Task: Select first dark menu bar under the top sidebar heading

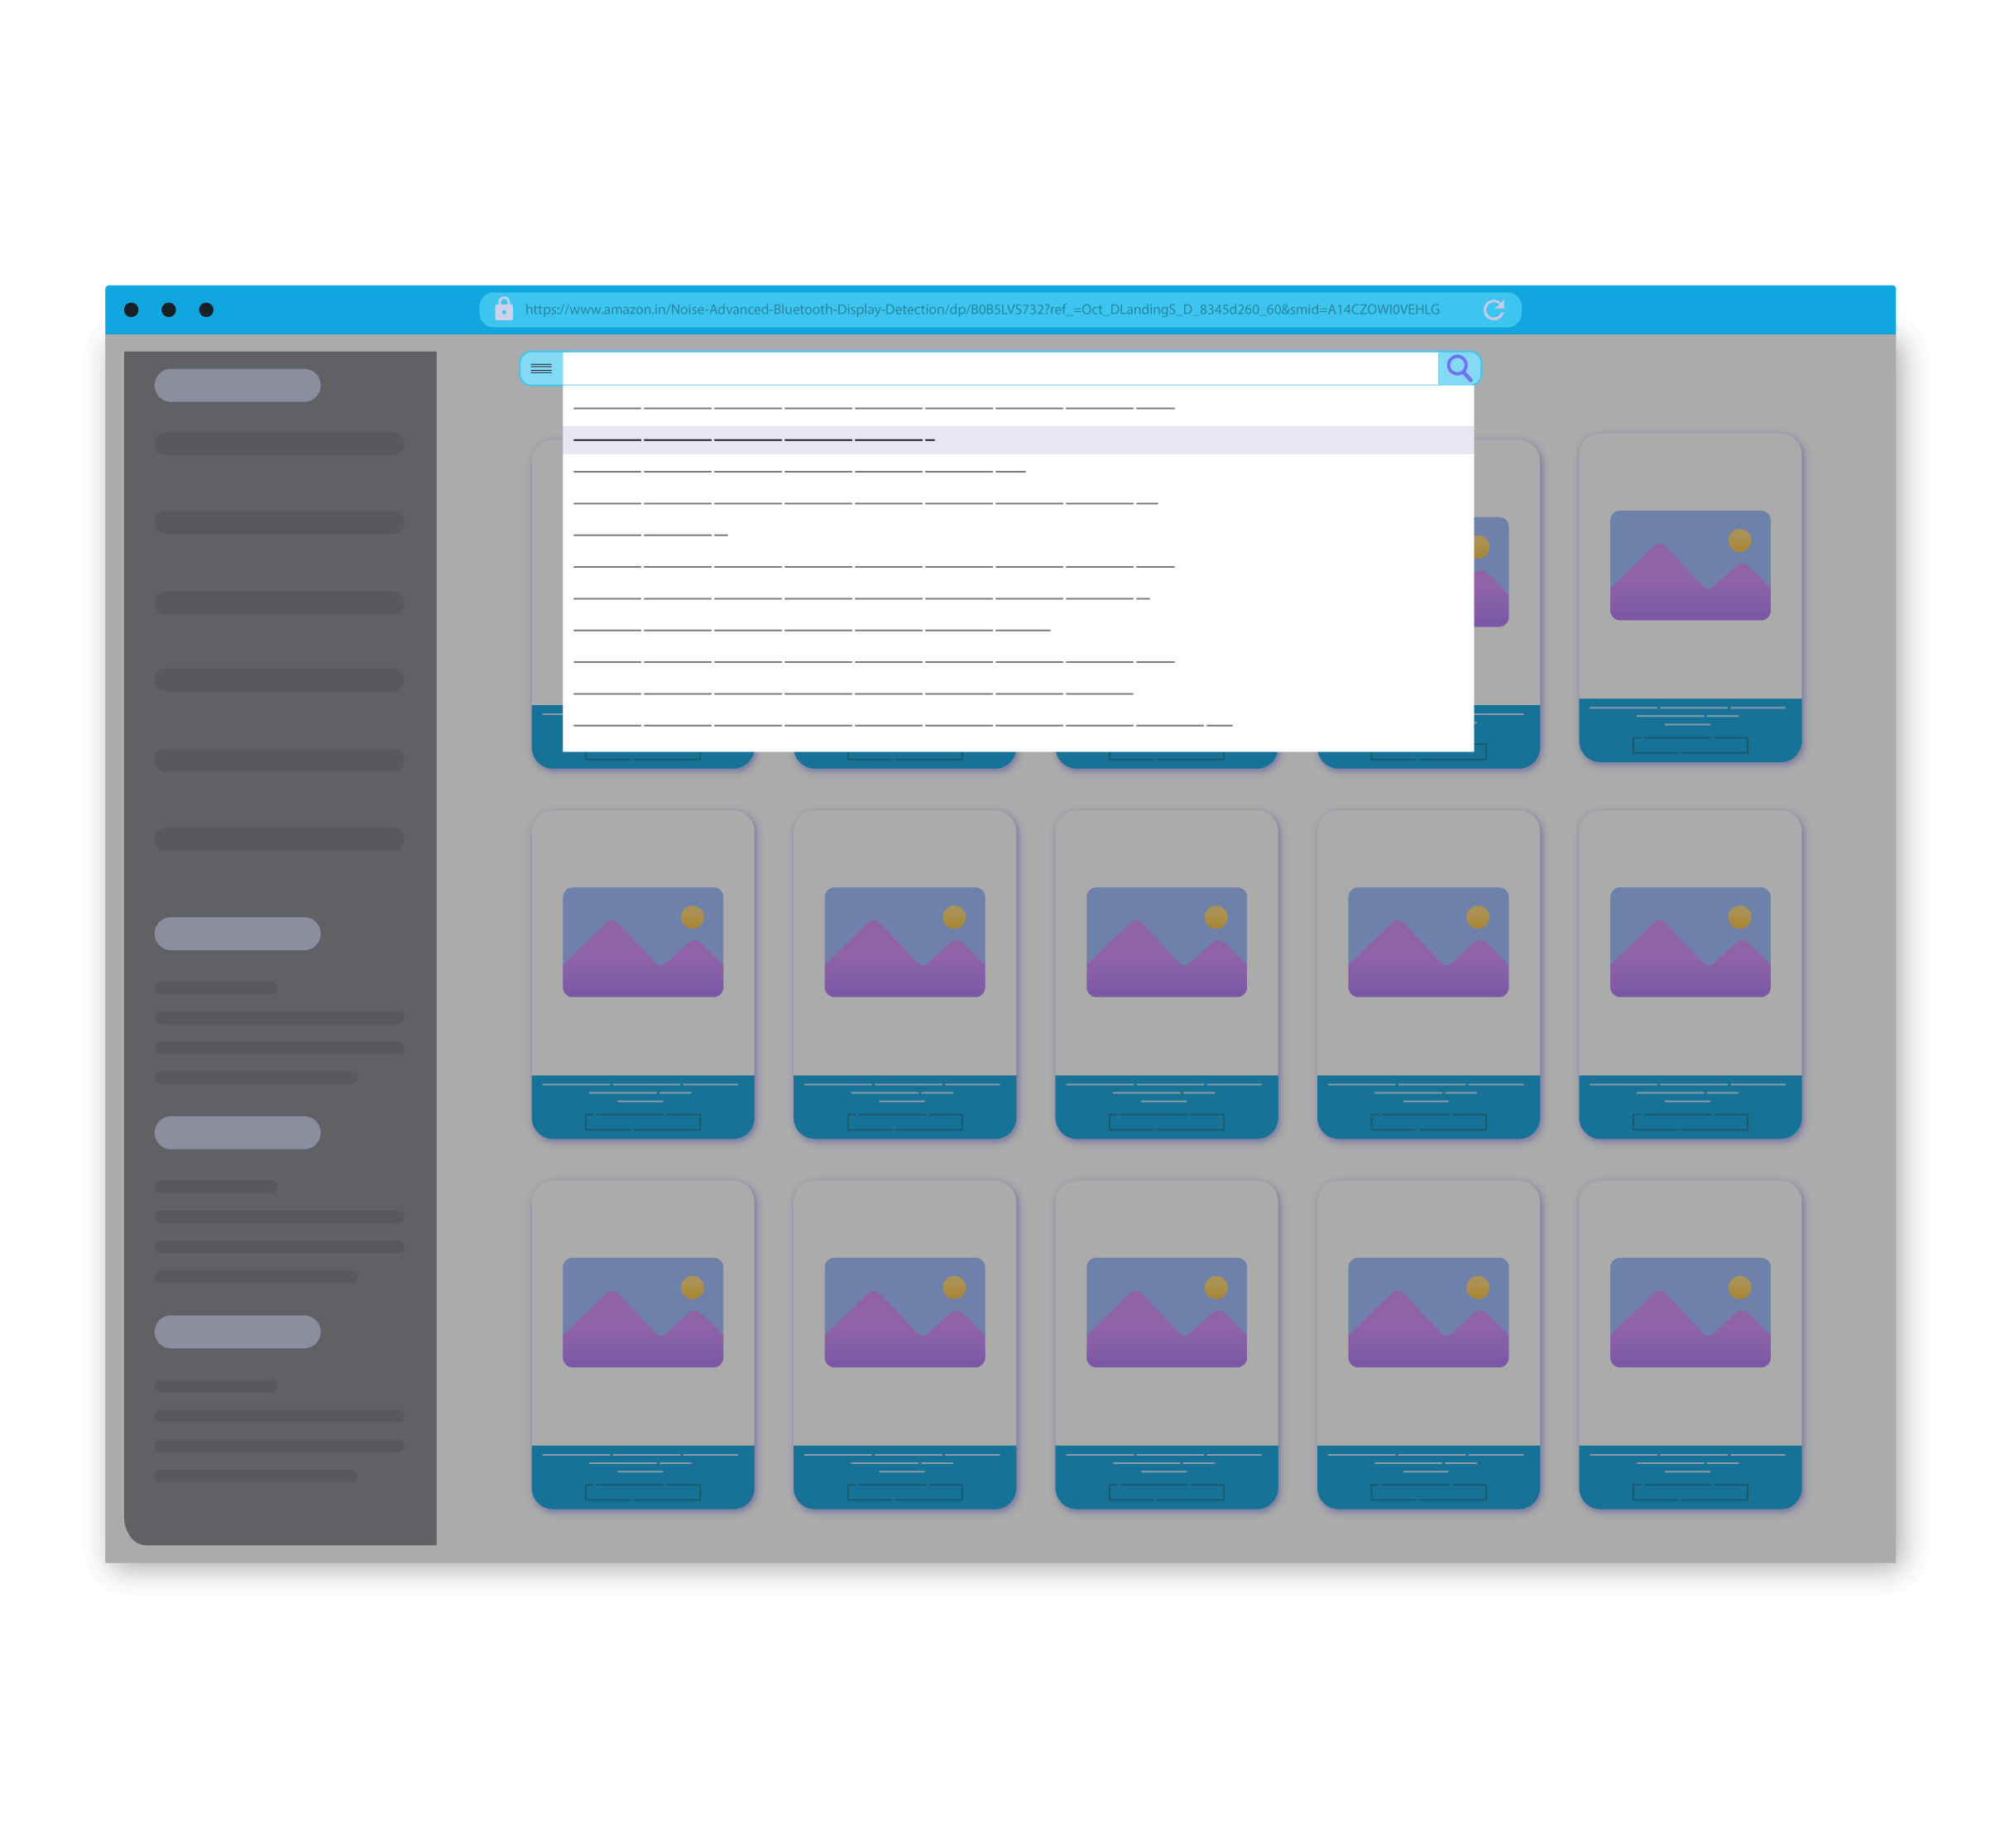Action: click(x=279, y=443)
